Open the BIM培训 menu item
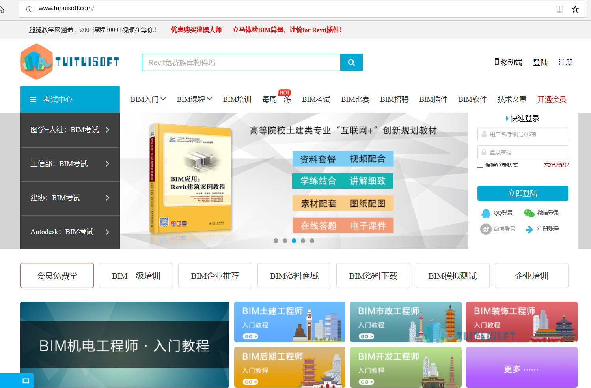The image size is (591, 388). click(237, 99)
